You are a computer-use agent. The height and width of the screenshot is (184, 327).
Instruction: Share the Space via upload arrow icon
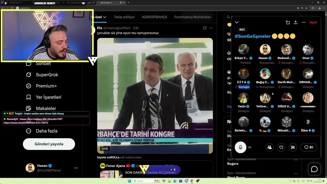click(296, 22)
